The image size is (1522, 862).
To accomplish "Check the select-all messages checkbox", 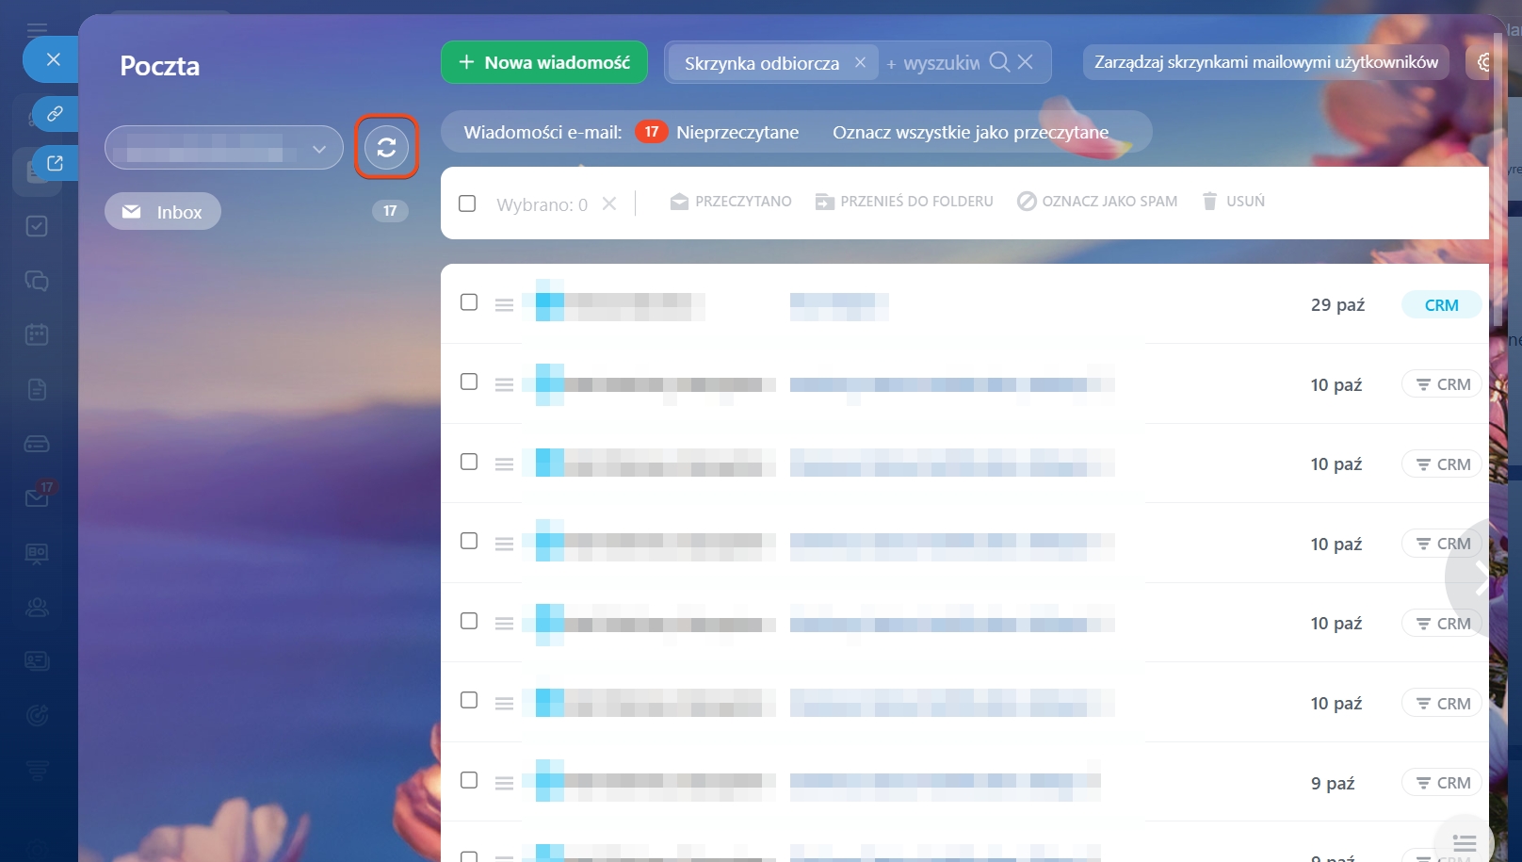I will [x=467, y=203].
